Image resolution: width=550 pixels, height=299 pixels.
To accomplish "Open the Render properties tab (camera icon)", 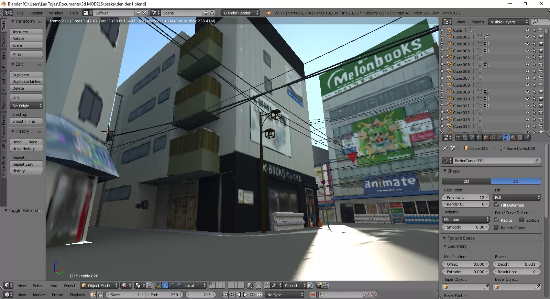I will click(x=458, y=137).
